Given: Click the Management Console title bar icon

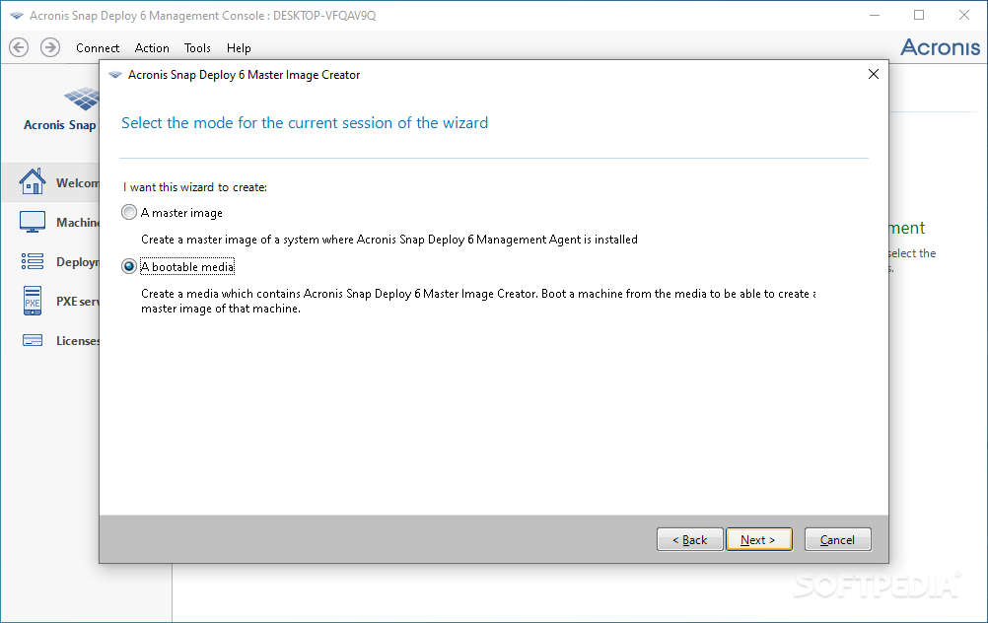Looking at the screenshot, I should [17, 16].
